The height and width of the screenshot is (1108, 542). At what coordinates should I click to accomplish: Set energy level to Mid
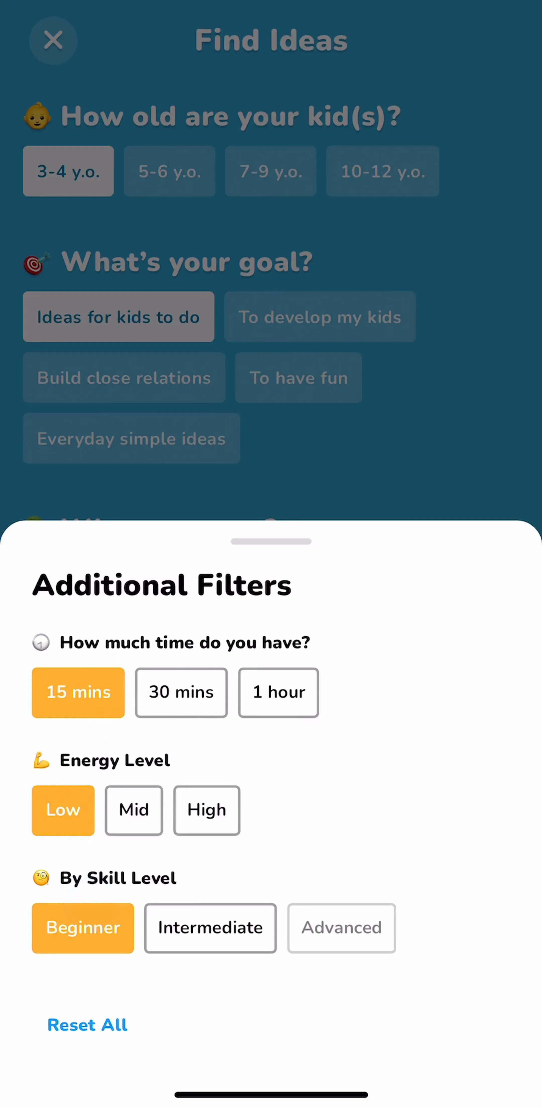point(134,810)
